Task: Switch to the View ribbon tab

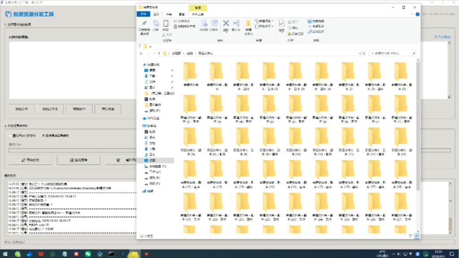Action: (x=182, y=14)
